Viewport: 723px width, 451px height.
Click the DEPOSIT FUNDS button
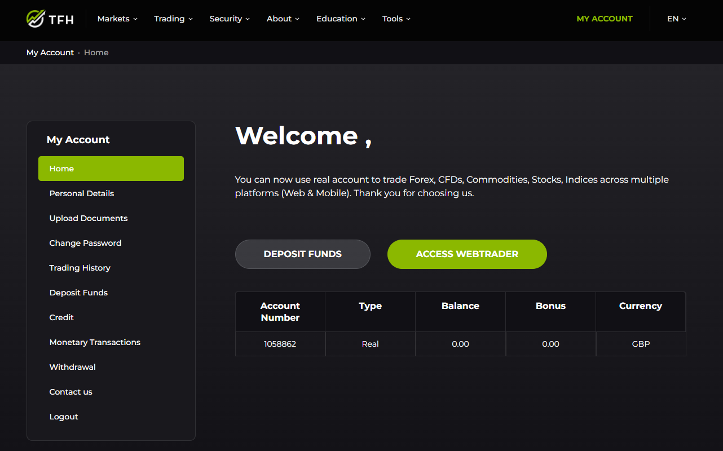[x=303, y=254]
